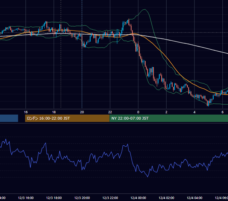Click the 16 hour label on the time axis
The height and width of the screenshot is (201, 228).
click(x=26, y=112)
